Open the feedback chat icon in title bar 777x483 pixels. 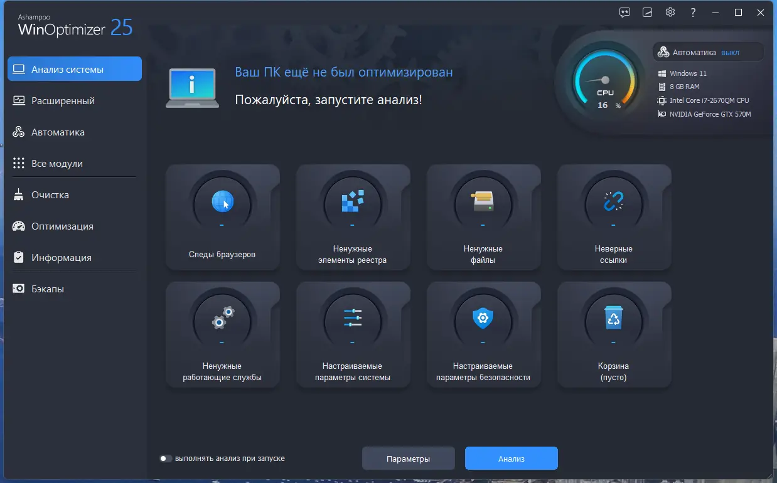coord(624,13)
